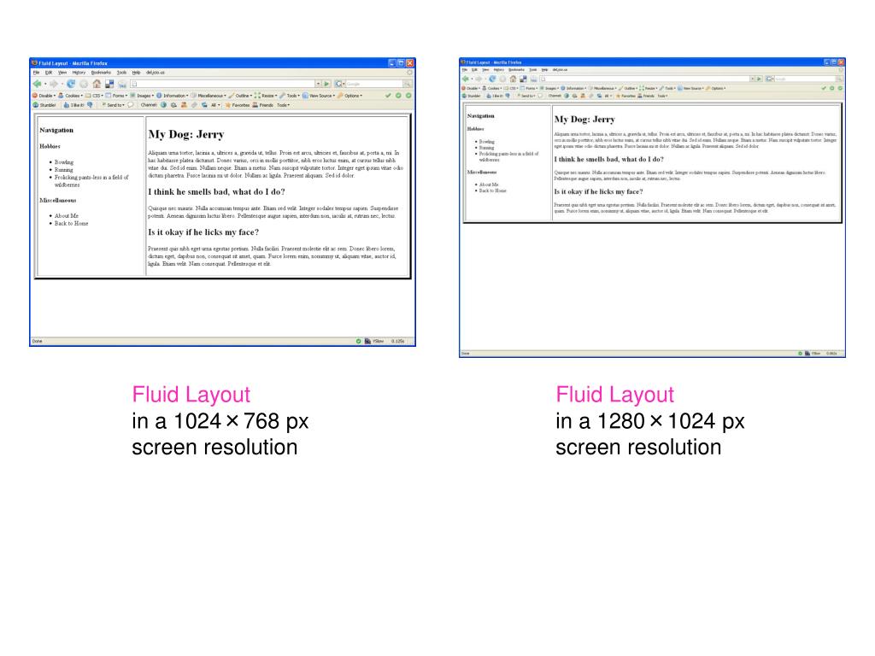Viewport: 875px width, 656px height.
Task: Click the Forward arrow in the left Firefox window
Action: pyautogui.click(x=54, y=84)
